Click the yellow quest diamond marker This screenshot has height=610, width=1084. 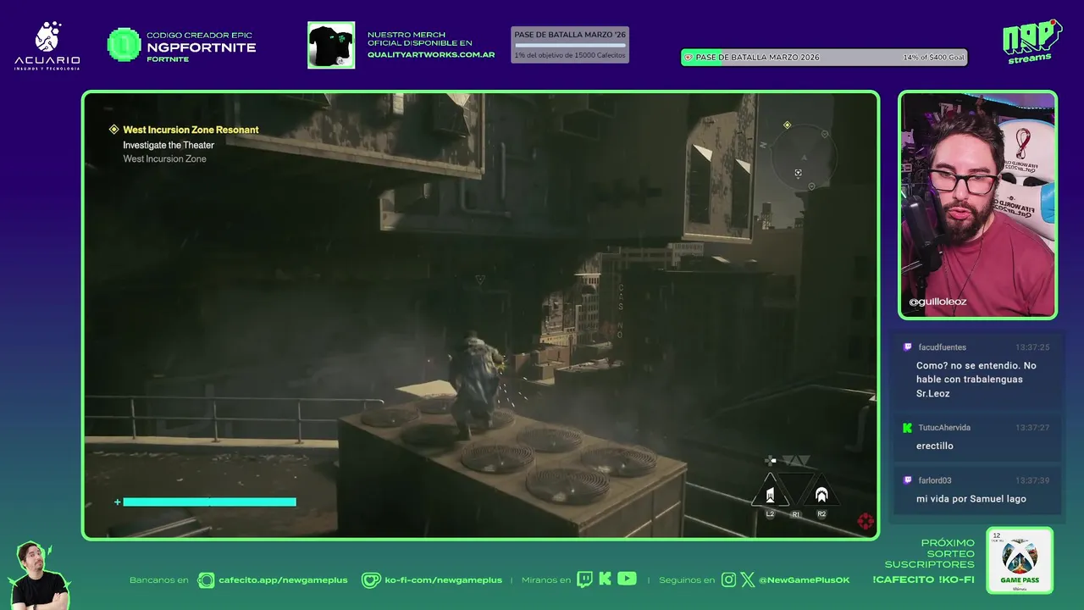[x=113, y=130]
